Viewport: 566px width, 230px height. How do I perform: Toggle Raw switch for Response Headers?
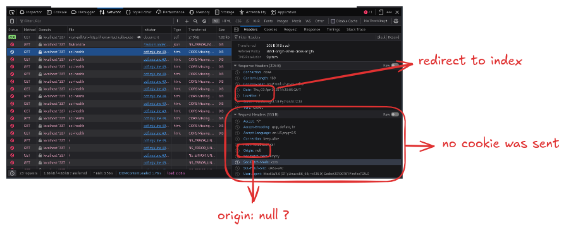click(x=395, y=66)
